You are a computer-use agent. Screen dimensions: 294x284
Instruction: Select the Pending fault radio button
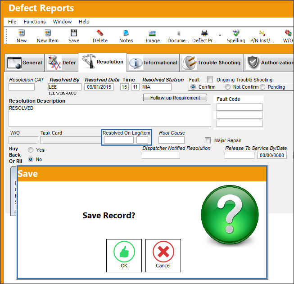click(262, 87)
